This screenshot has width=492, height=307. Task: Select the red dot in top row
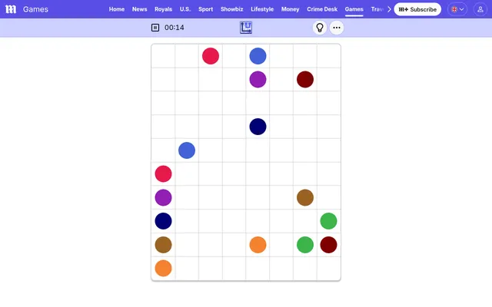pyautogui.click(x=211, y=56)
